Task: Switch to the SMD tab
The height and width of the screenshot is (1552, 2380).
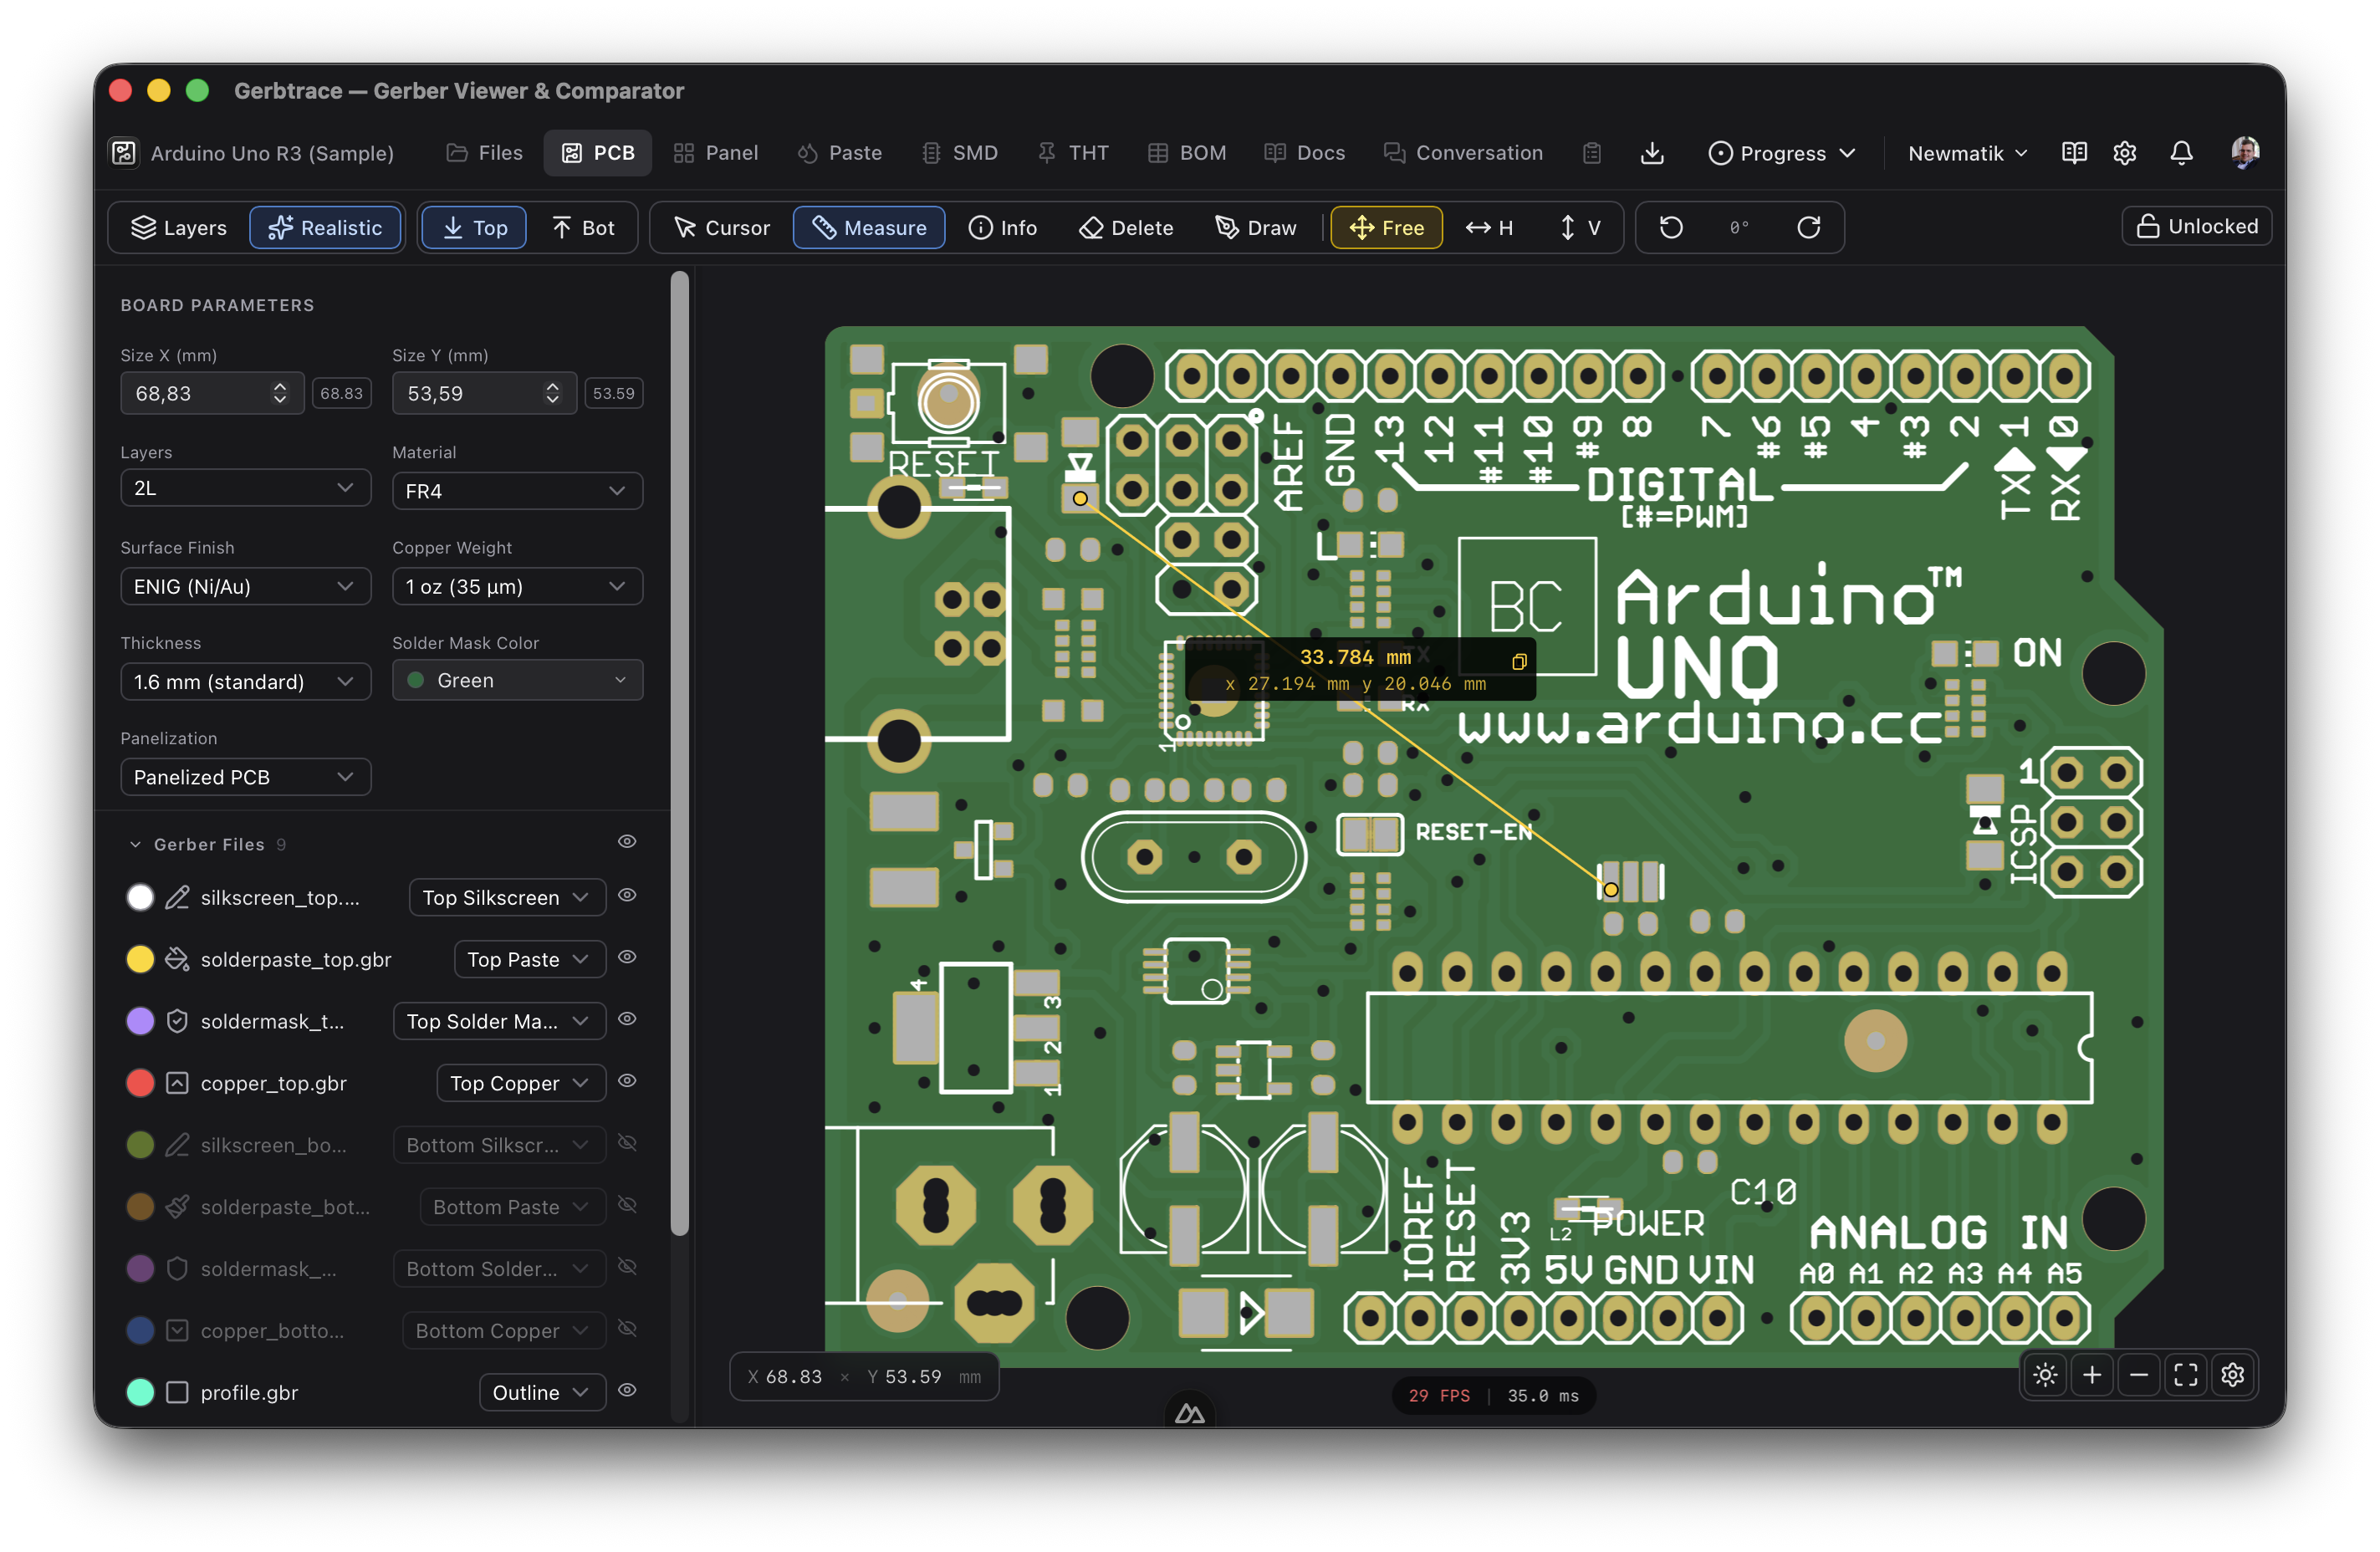Action: (x=960, y=153)
